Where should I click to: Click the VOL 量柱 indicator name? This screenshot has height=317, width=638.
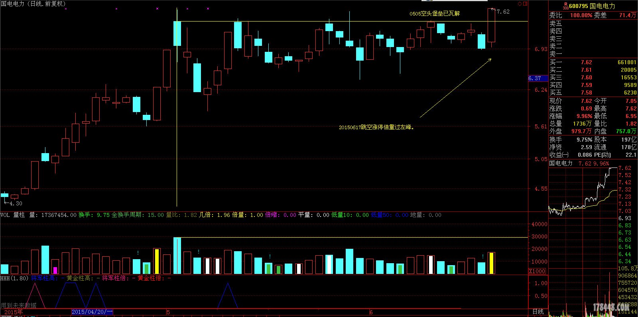point(12,215)
